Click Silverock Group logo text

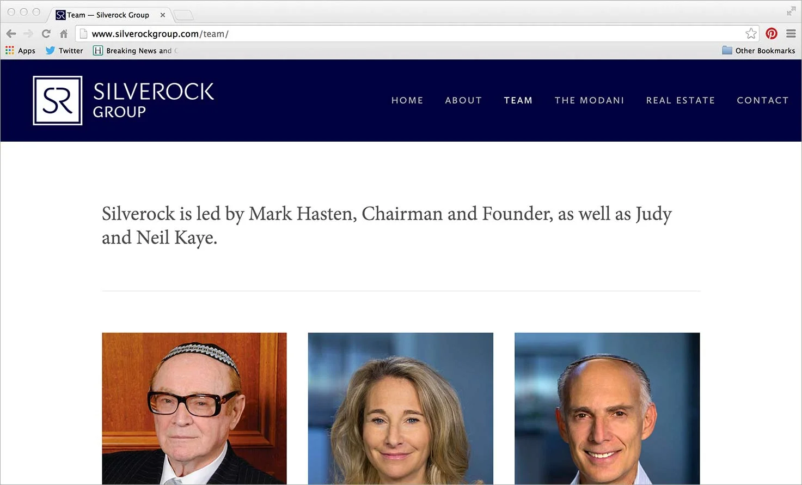[x=153, y=100]
